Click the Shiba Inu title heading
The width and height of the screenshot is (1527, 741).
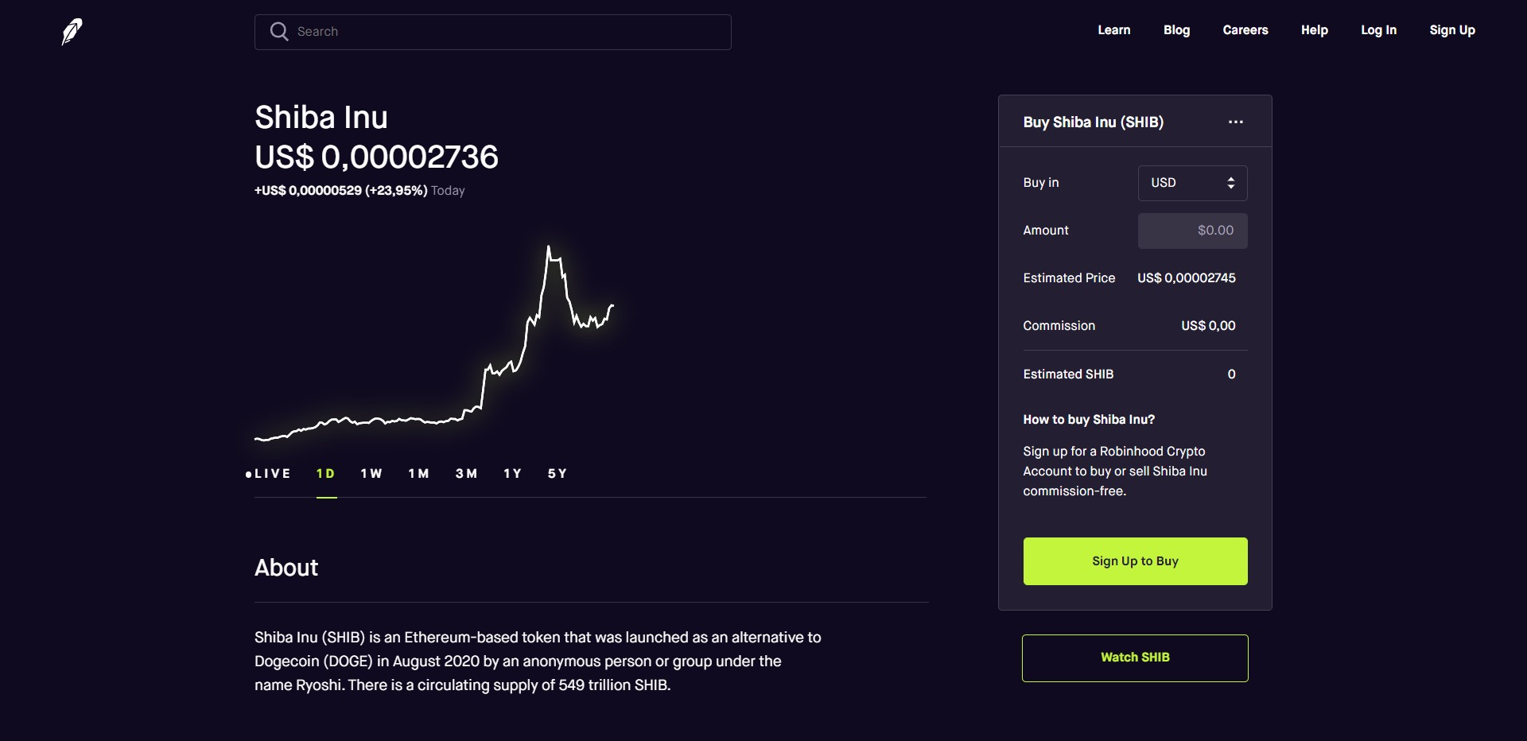(x=321, y=118)
